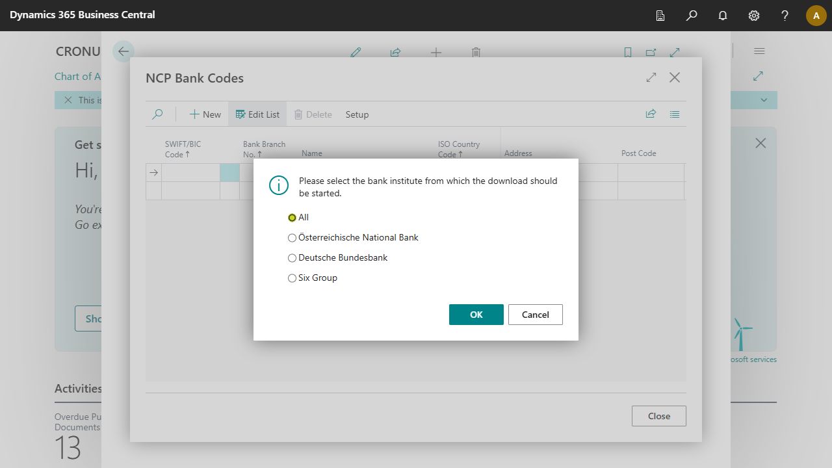Screen dimensions: 832x468
Task: Select Deutsche Bundesbank radio button
Action: tap(292, 258)
